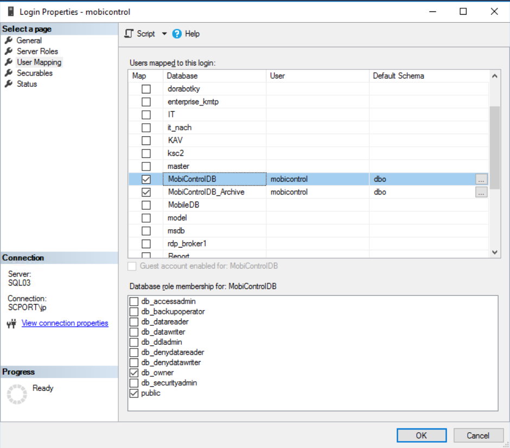Switch to the User Mapping page
The width and height of the screenshot is (510, 448).
39,62
